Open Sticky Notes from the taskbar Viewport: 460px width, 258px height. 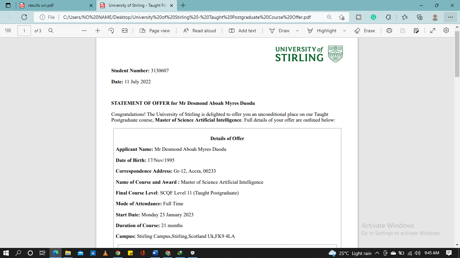point(130,253)
